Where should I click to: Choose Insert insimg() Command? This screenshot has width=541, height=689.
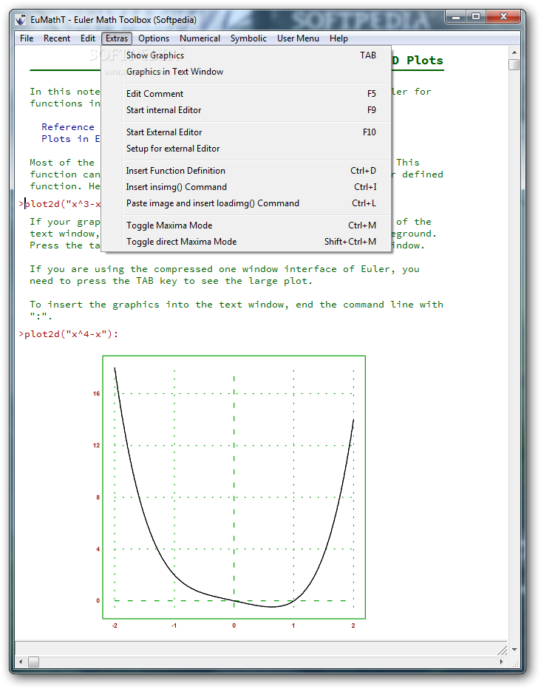pos(246,187)
